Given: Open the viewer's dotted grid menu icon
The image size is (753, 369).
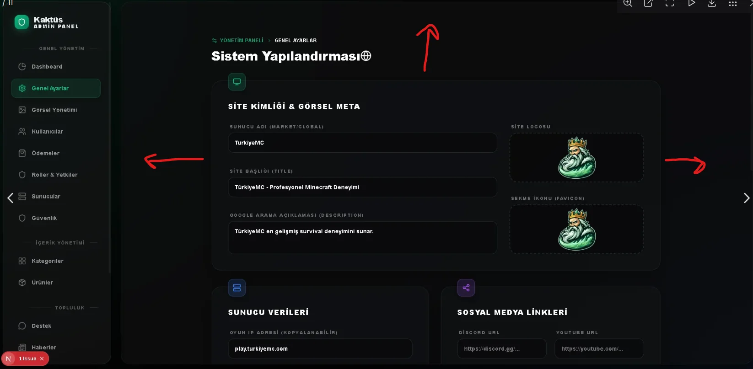Looking at the screenshot, I should click(x=733, y=4).
